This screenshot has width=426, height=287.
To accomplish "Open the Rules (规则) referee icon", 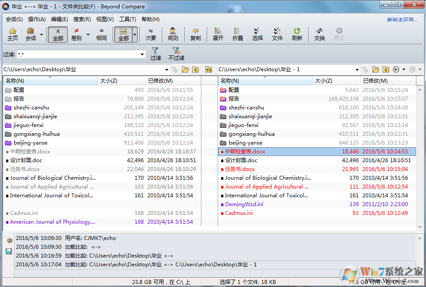I will (x=173, y=34).
